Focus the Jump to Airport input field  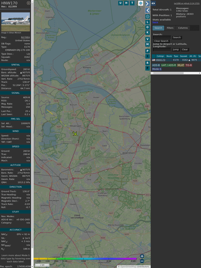[x=162, y=49]
